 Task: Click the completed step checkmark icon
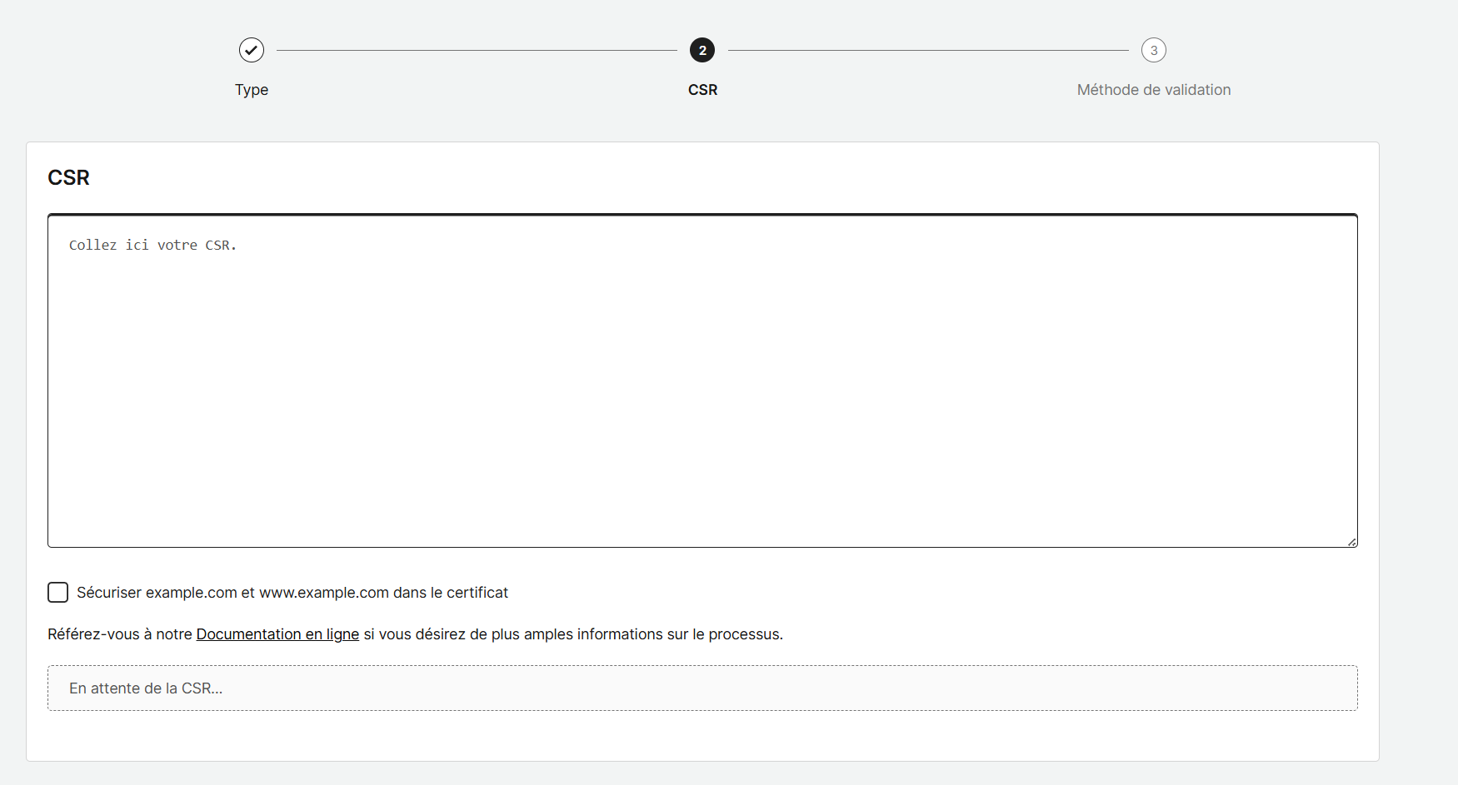(252, 50)
